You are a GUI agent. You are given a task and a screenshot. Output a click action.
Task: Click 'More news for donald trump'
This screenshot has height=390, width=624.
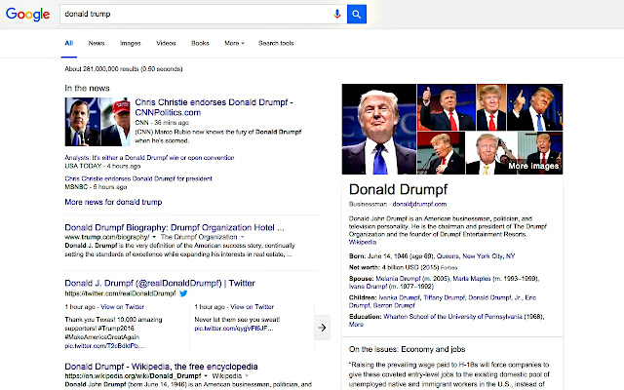click(113, 202)
